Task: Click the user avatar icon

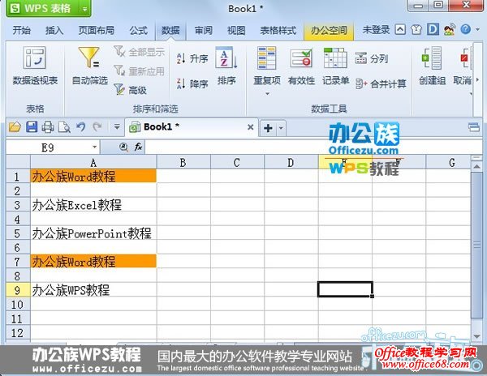Action: [x=450, y=30]
